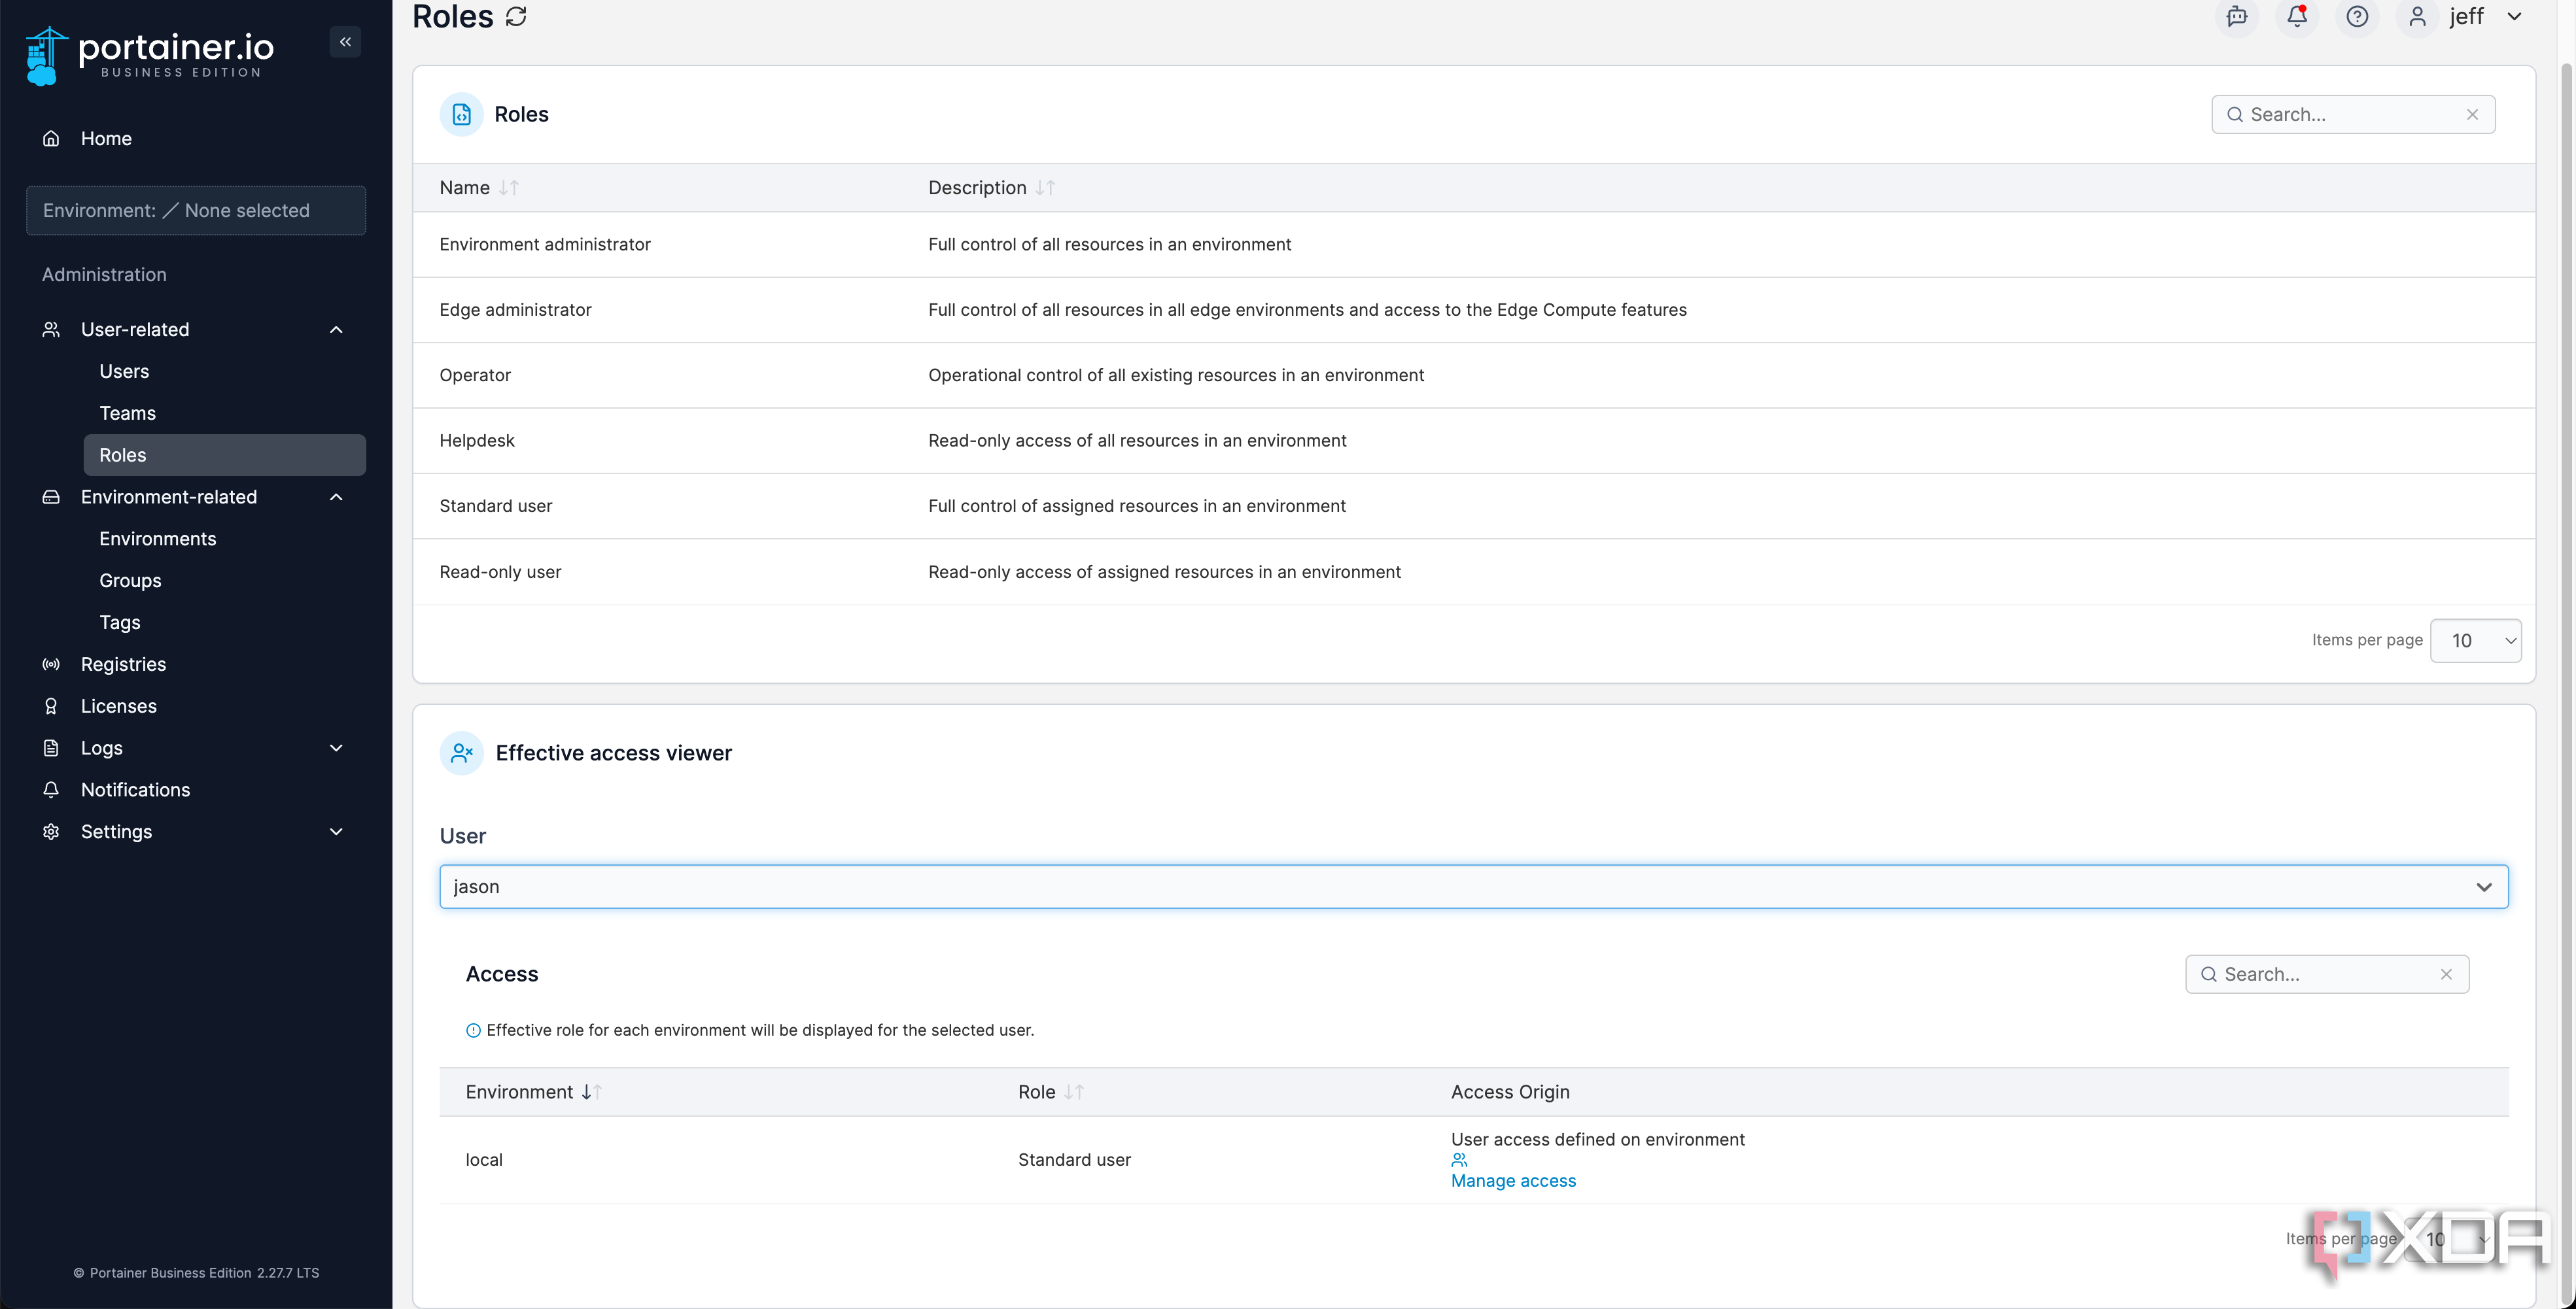Click the Read-only user role name
The width and height of the screenshot is (2576, 1309).
pyautogui.click(x=500, y=573)
